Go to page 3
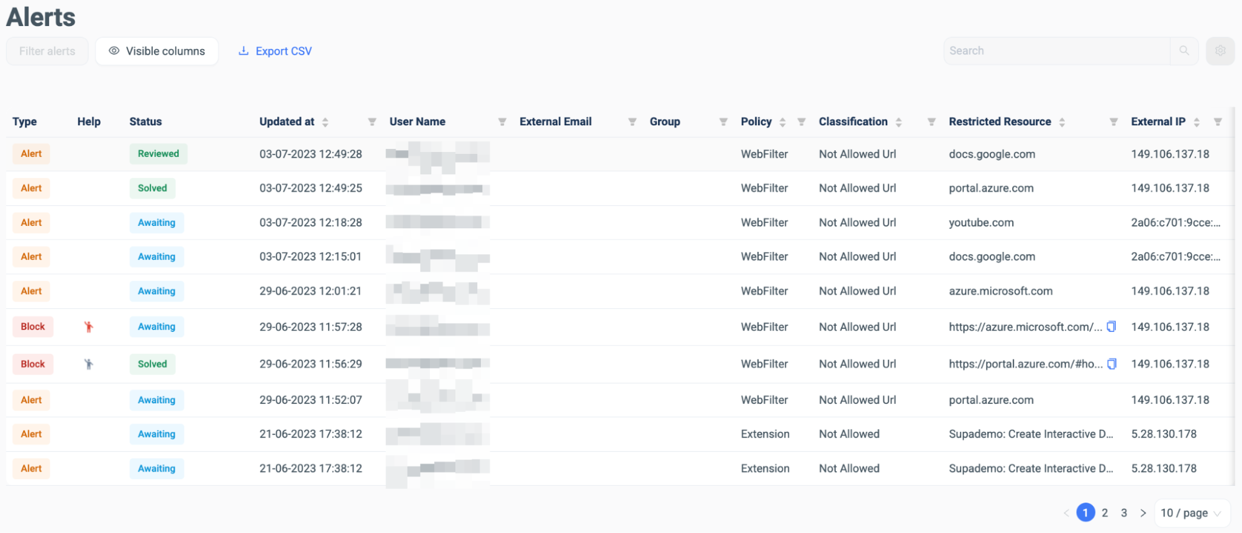This screenshot has height=533, width=1242. coord(1124,513)
